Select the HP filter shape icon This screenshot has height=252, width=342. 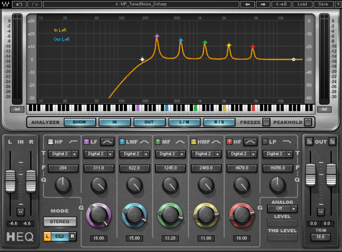point(73,142)
